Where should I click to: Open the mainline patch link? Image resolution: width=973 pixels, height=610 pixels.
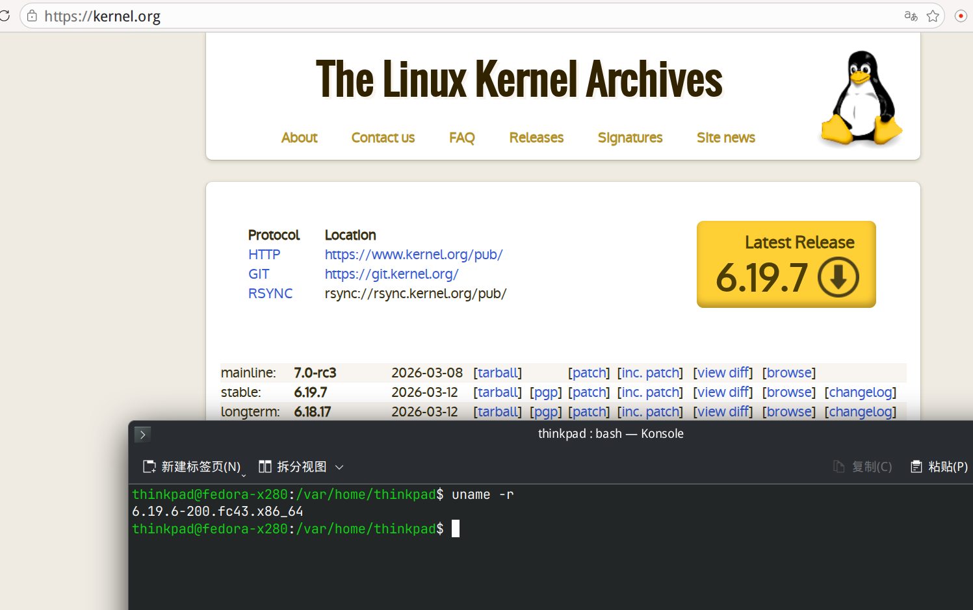(589, 373)
